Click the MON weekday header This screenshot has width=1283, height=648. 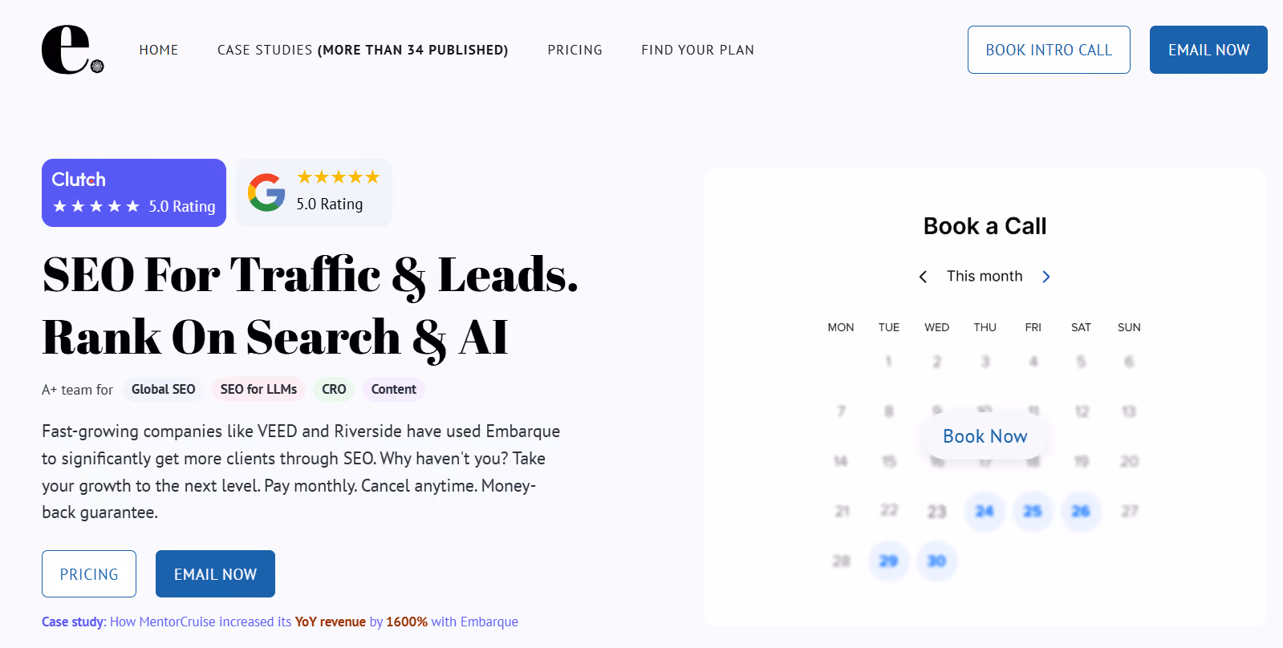point(841,327)
